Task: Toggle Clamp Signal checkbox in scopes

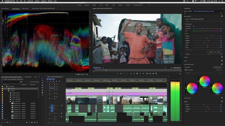Action: pyautogui.click(x=78, y=74)
